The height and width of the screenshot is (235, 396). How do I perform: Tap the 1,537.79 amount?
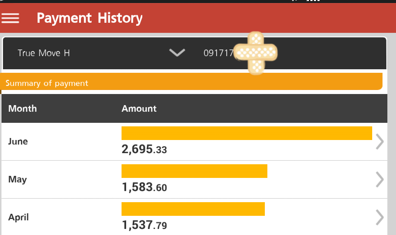coord(144,225)
